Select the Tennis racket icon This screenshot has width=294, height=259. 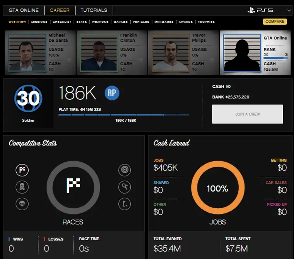[x=125, y=187]
